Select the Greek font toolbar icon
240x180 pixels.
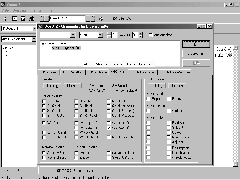click(x=121, y=19)
